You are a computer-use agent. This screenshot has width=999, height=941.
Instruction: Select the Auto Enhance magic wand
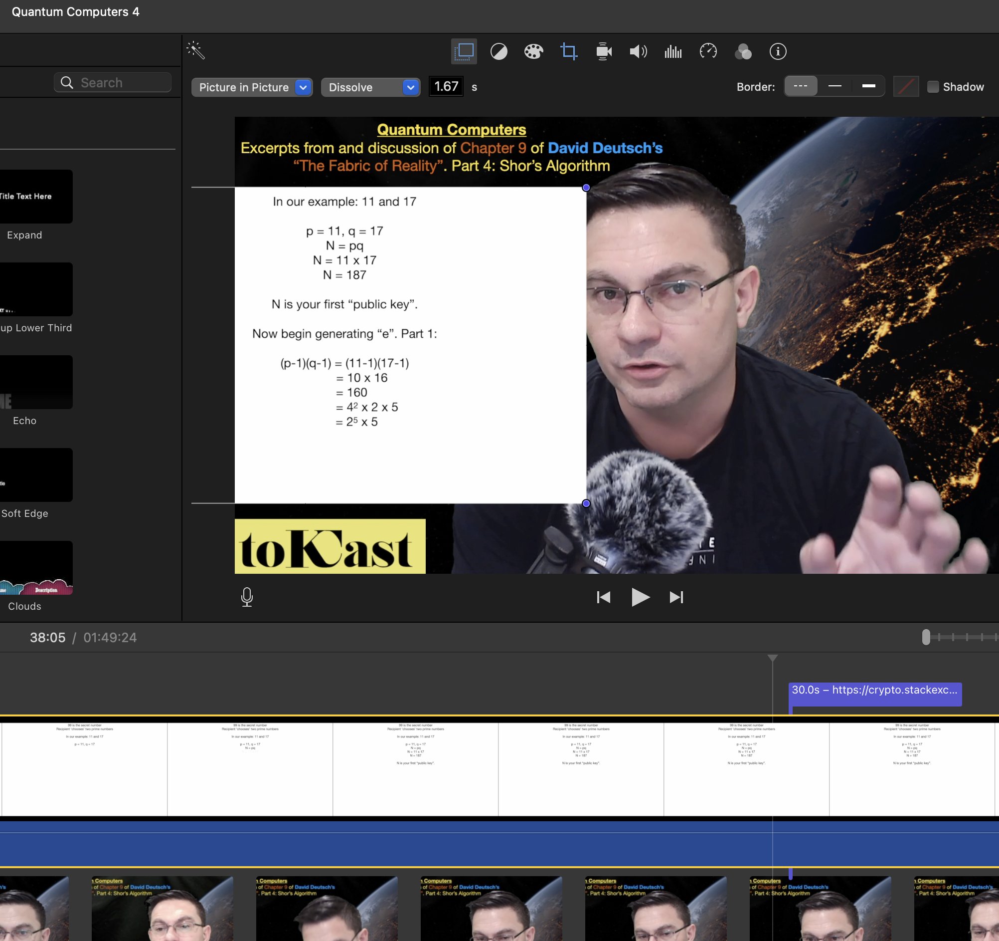point(196,50)
